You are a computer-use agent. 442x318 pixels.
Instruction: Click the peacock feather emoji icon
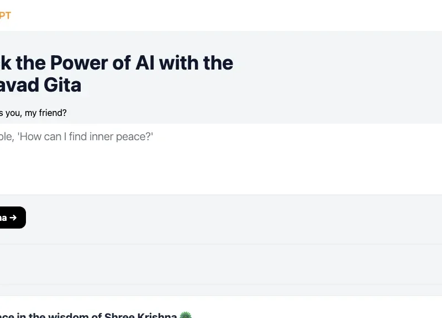click(186, 315)
